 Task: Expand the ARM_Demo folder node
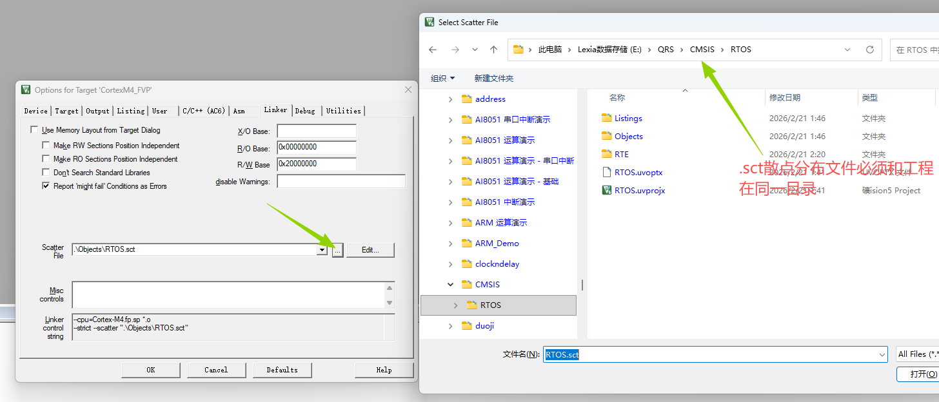click(x=450, y=244)
